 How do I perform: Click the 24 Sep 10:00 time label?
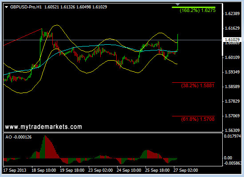pos(129,170)
